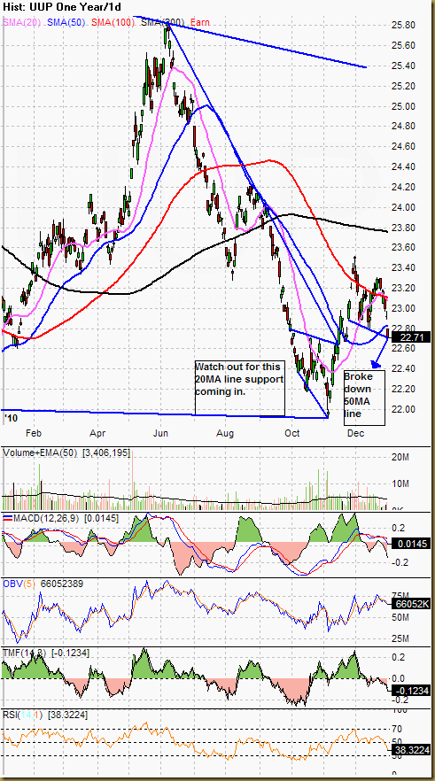Click the 25M label on OBV axis
This screenshot has height=781, width=435.
[402, 638]
